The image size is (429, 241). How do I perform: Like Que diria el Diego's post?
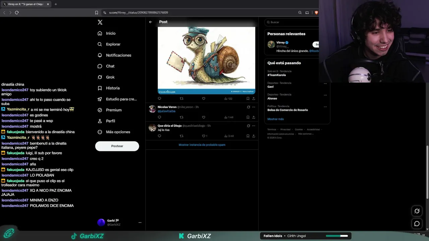pos(204,136)
